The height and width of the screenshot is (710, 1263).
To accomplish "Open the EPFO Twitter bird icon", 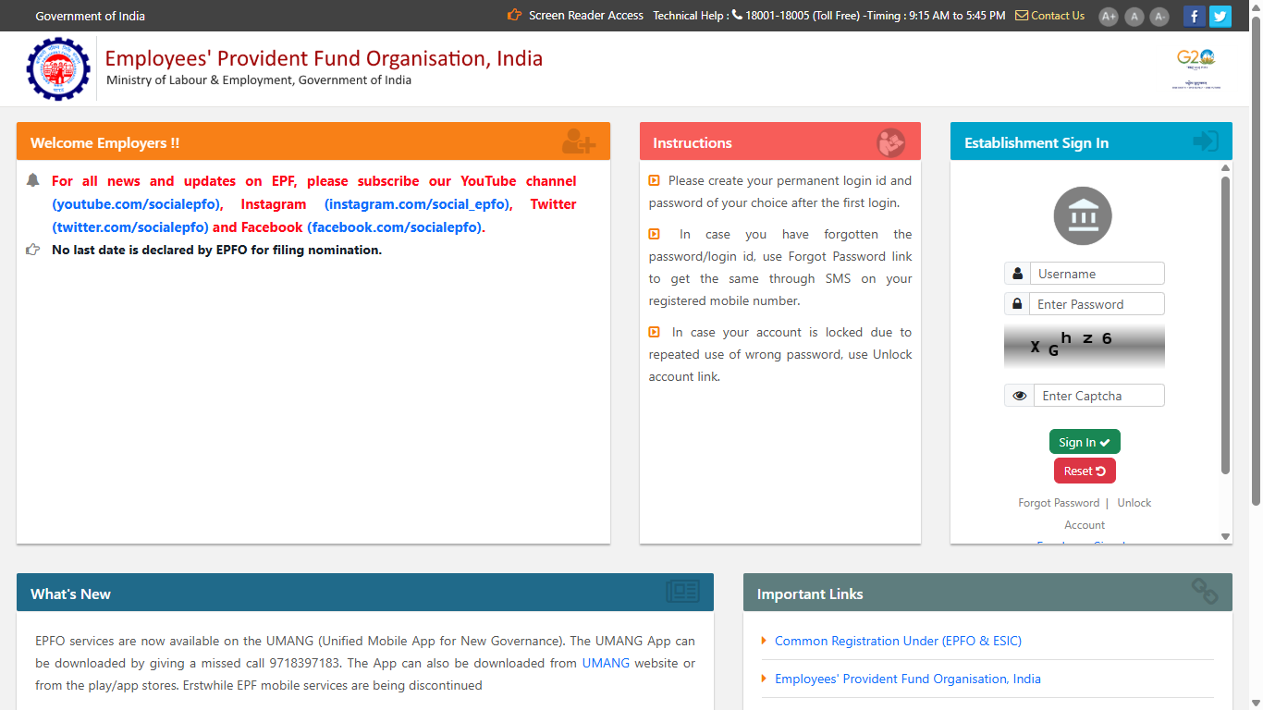I will point(1220,16).
